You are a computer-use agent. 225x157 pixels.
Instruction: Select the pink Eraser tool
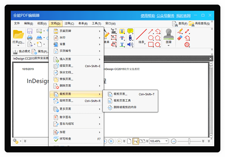pyautogui.click(x=180, y=38)
